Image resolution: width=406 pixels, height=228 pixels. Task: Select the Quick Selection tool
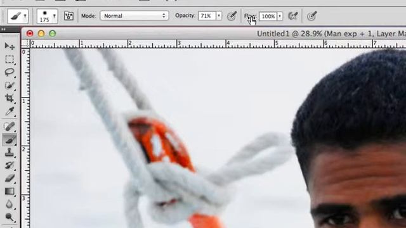tap(10, 85)
